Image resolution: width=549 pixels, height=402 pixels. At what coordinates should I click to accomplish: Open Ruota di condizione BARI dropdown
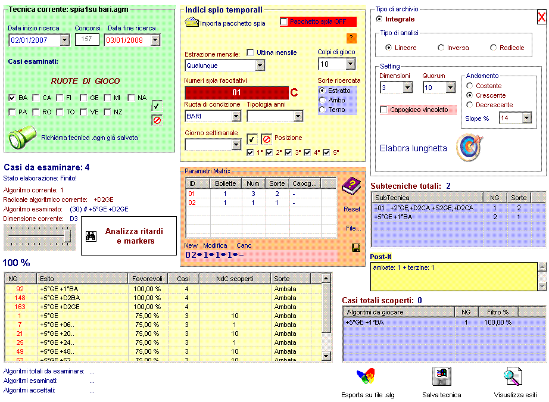click(236, 116)
